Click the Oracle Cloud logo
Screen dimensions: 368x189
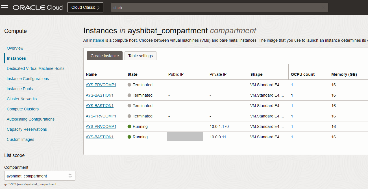point(38,8)
